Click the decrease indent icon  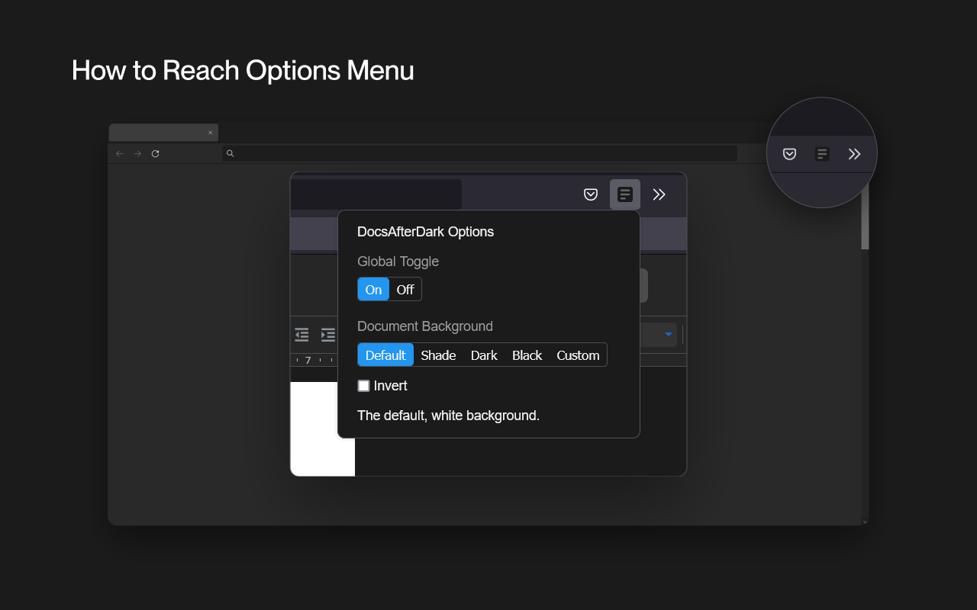tap(301, 335)
